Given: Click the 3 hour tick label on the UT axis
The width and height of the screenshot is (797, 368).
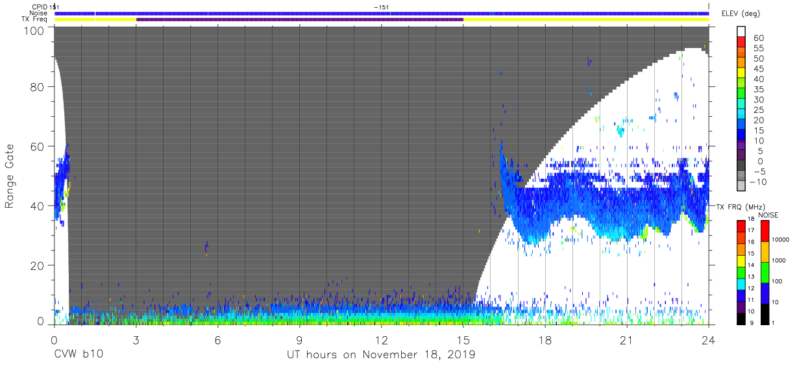Looking at the screenshot, I should click(136, 340).
